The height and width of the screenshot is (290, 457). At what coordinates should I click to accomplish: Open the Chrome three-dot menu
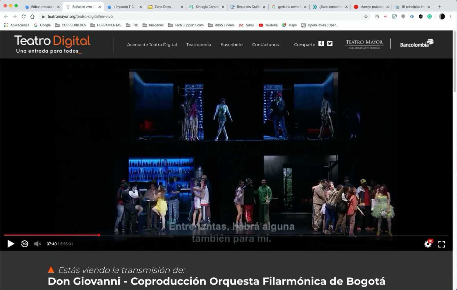tap(451, 17)
